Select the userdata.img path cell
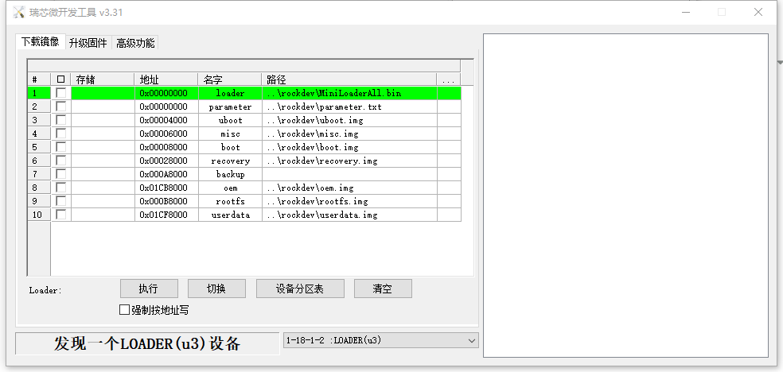The width and height of the screenshot is (783, 372). coord(349,215)
